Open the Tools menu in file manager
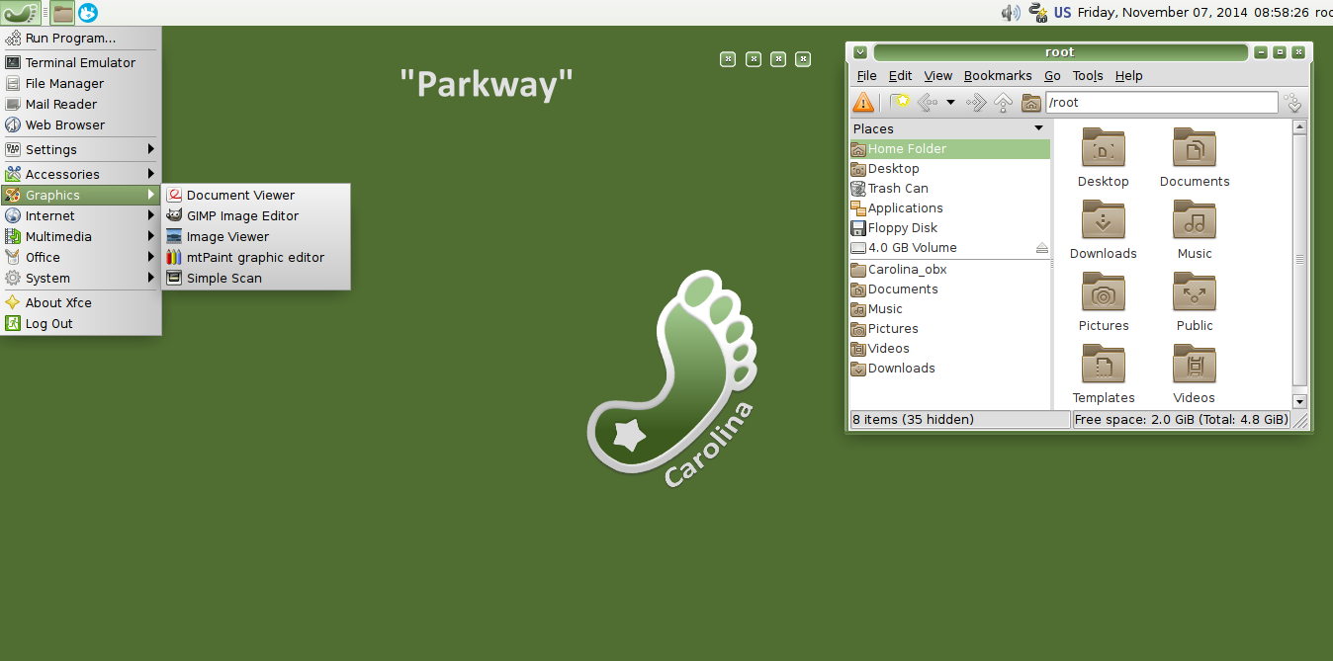The image size is (1333, 661). point(1088,75)
